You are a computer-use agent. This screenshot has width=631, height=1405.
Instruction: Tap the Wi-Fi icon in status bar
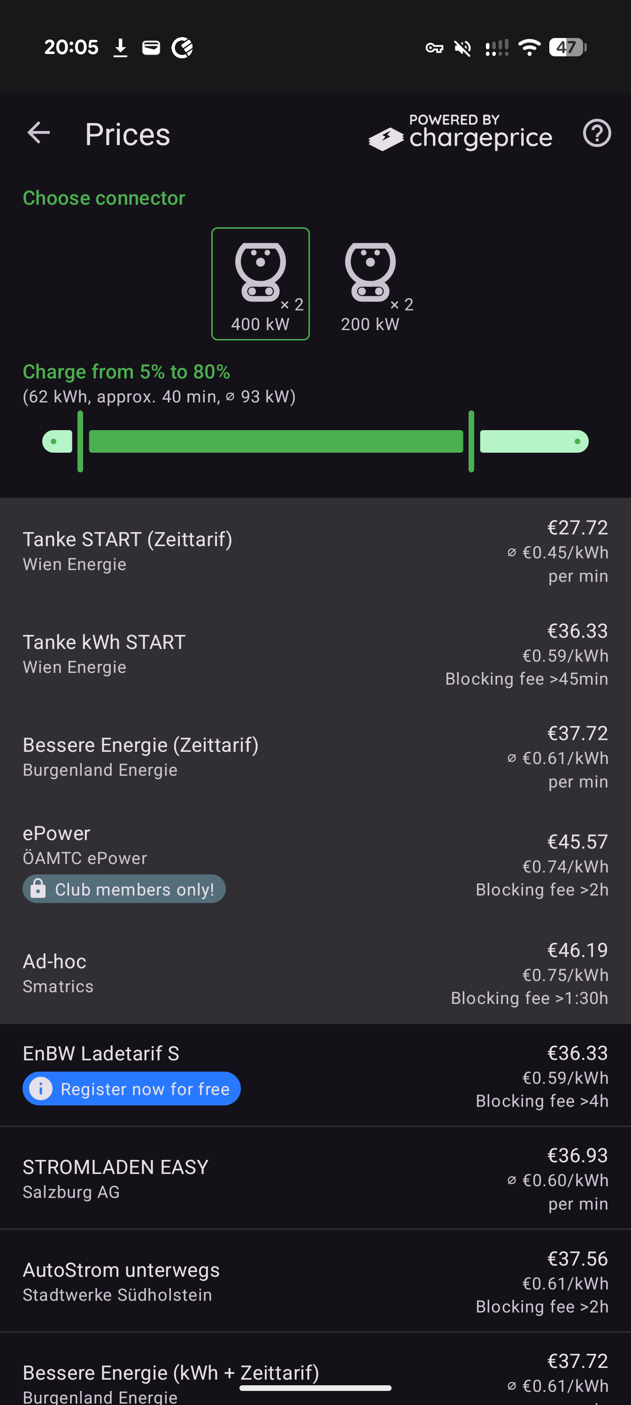(529, 48)
